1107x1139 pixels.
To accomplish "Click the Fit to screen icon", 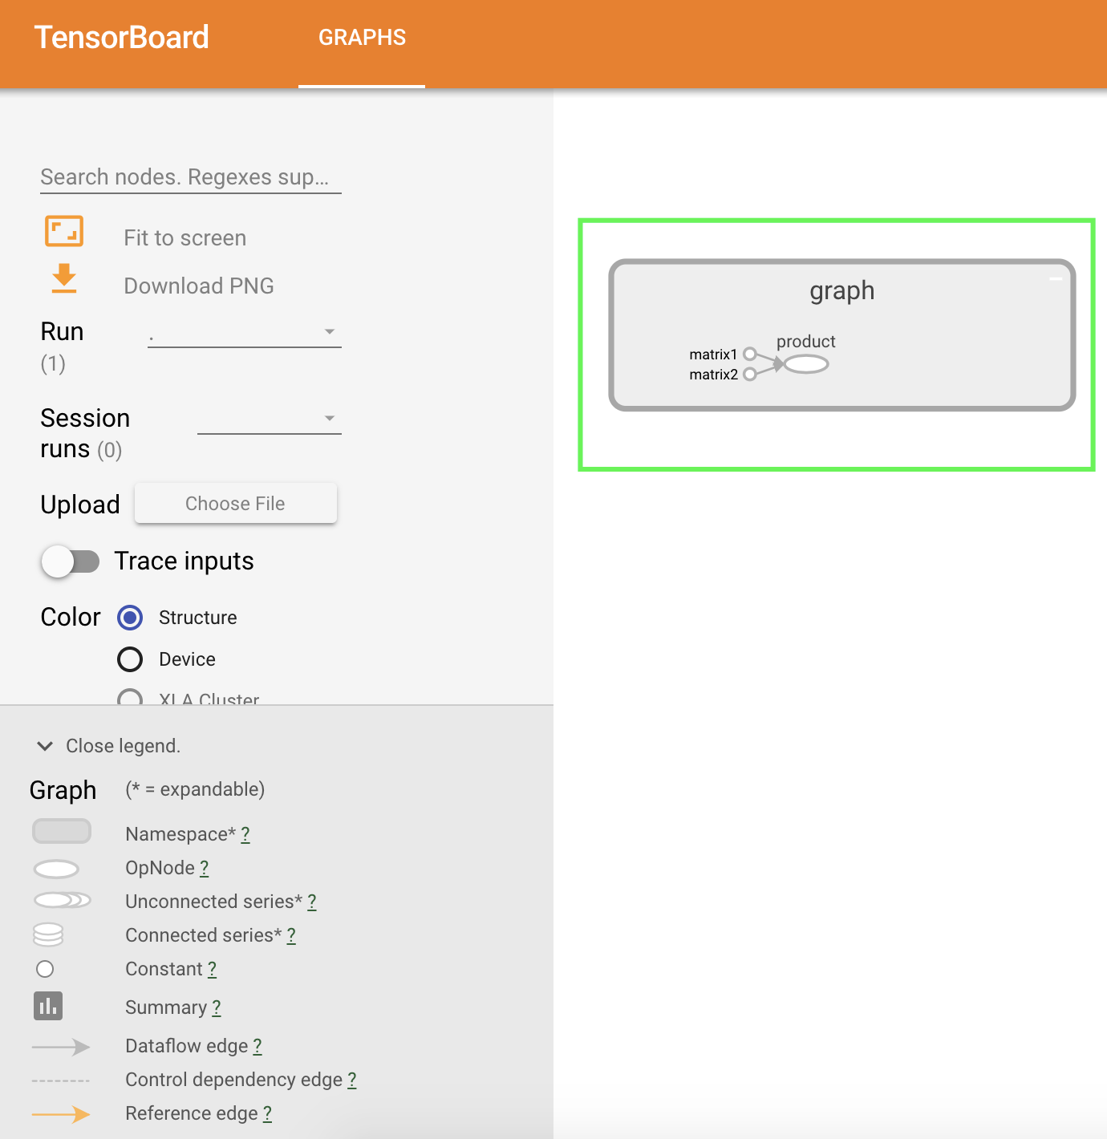I will (64, 231).
